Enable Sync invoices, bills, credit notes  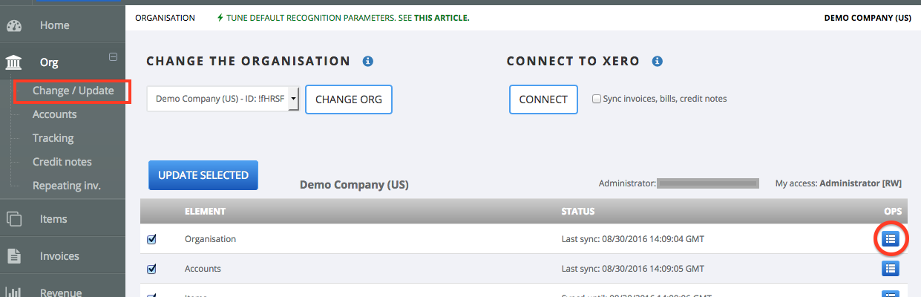point(597,99)
